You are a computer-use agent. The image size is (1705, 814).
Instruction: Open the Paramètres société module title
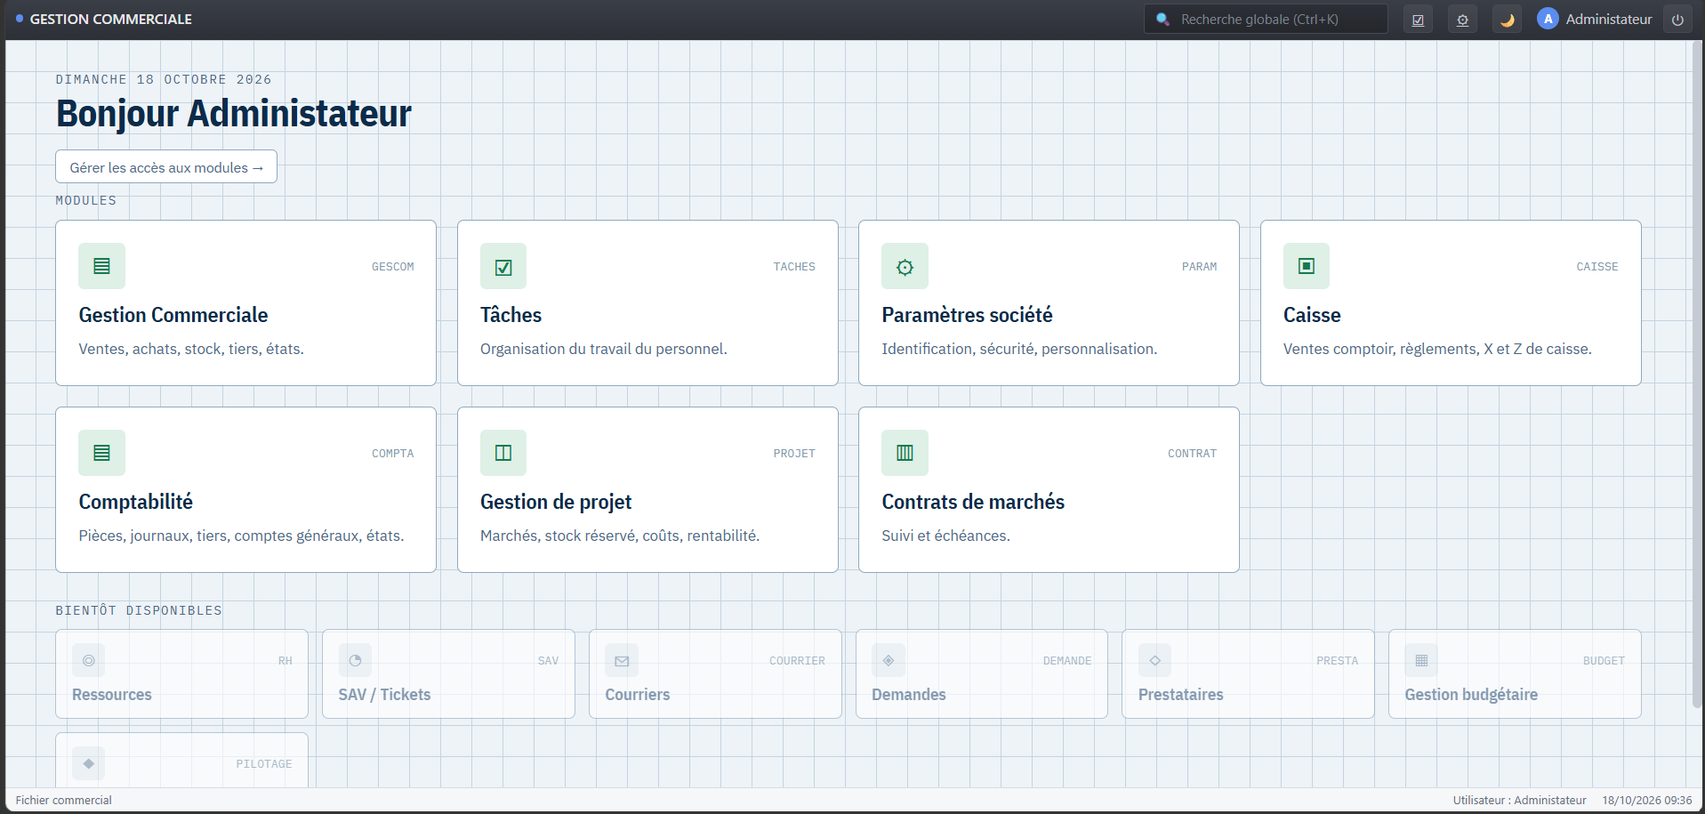[x=967, y=315]
